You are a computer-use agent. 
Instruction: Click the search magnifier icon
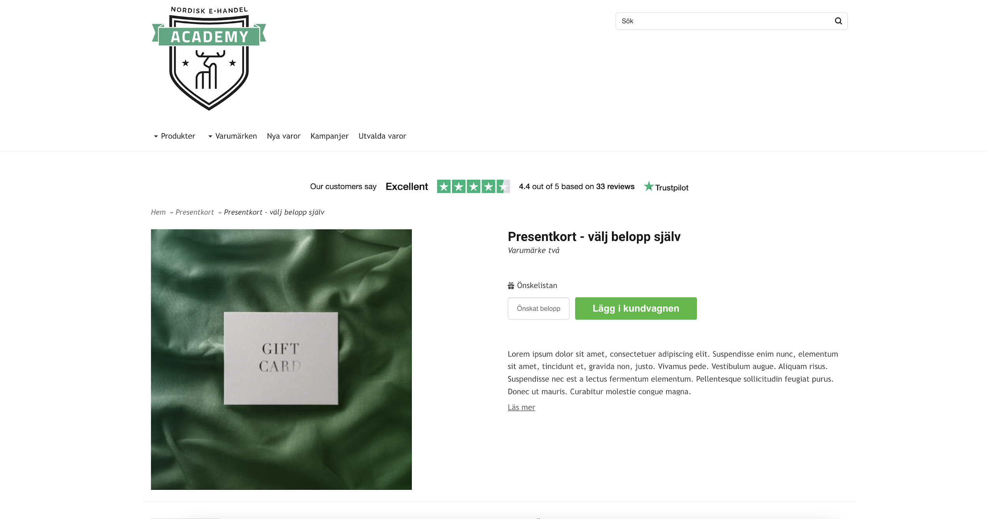[x=838, y=21]
